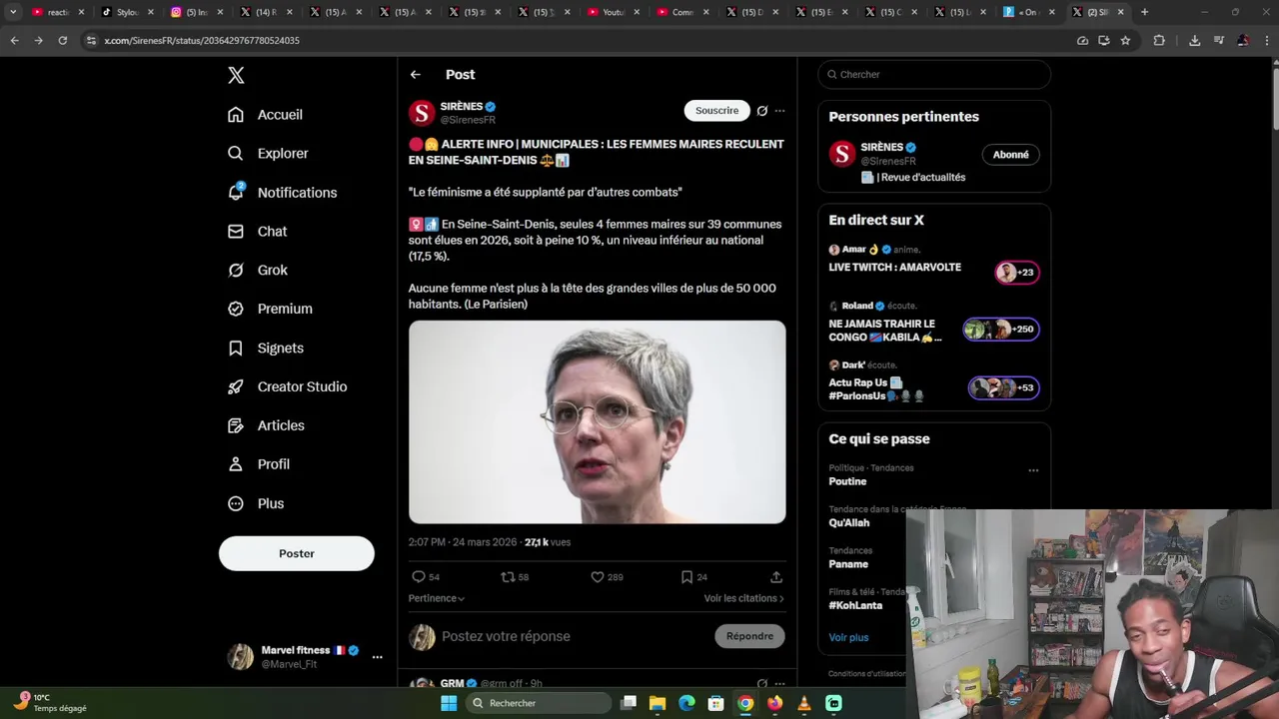Switch to the Youtube tab
This screenshot has height=719, width=1279.
[612, 12]
